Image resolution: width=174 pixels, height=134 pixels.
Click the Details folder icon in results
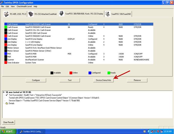[x=7, y=103]
